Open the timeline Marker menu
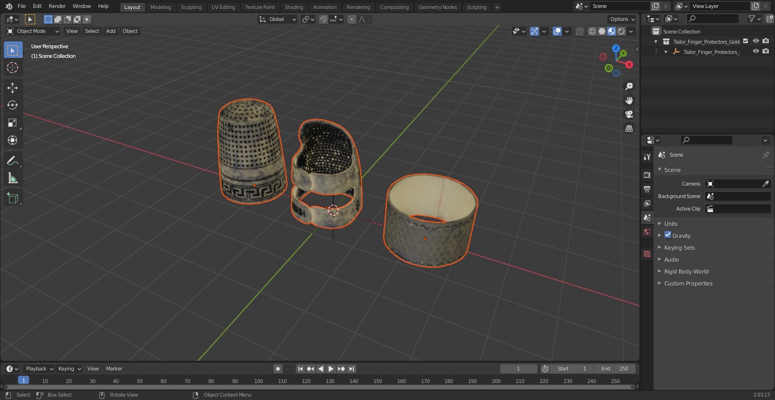 pos(114,369)
